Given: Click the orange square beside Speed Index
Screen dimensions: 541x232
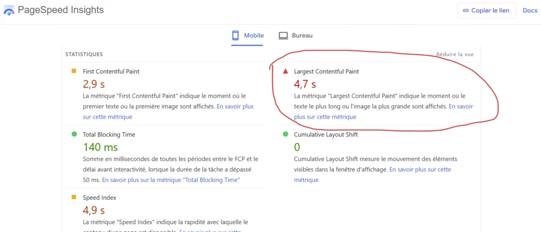Looking at the screenshot, I should click(74, 197).
